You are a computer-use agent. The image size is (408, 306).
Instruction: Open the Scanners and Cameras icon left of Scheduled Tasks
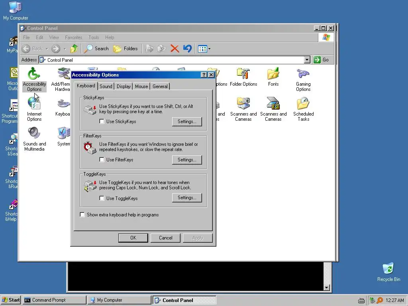click(x=273, y=109)
